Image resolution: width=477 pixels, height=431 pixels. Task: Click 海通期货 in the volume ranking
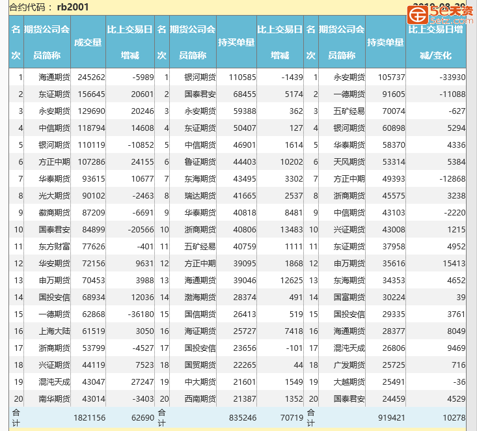(x=54, y=77)
